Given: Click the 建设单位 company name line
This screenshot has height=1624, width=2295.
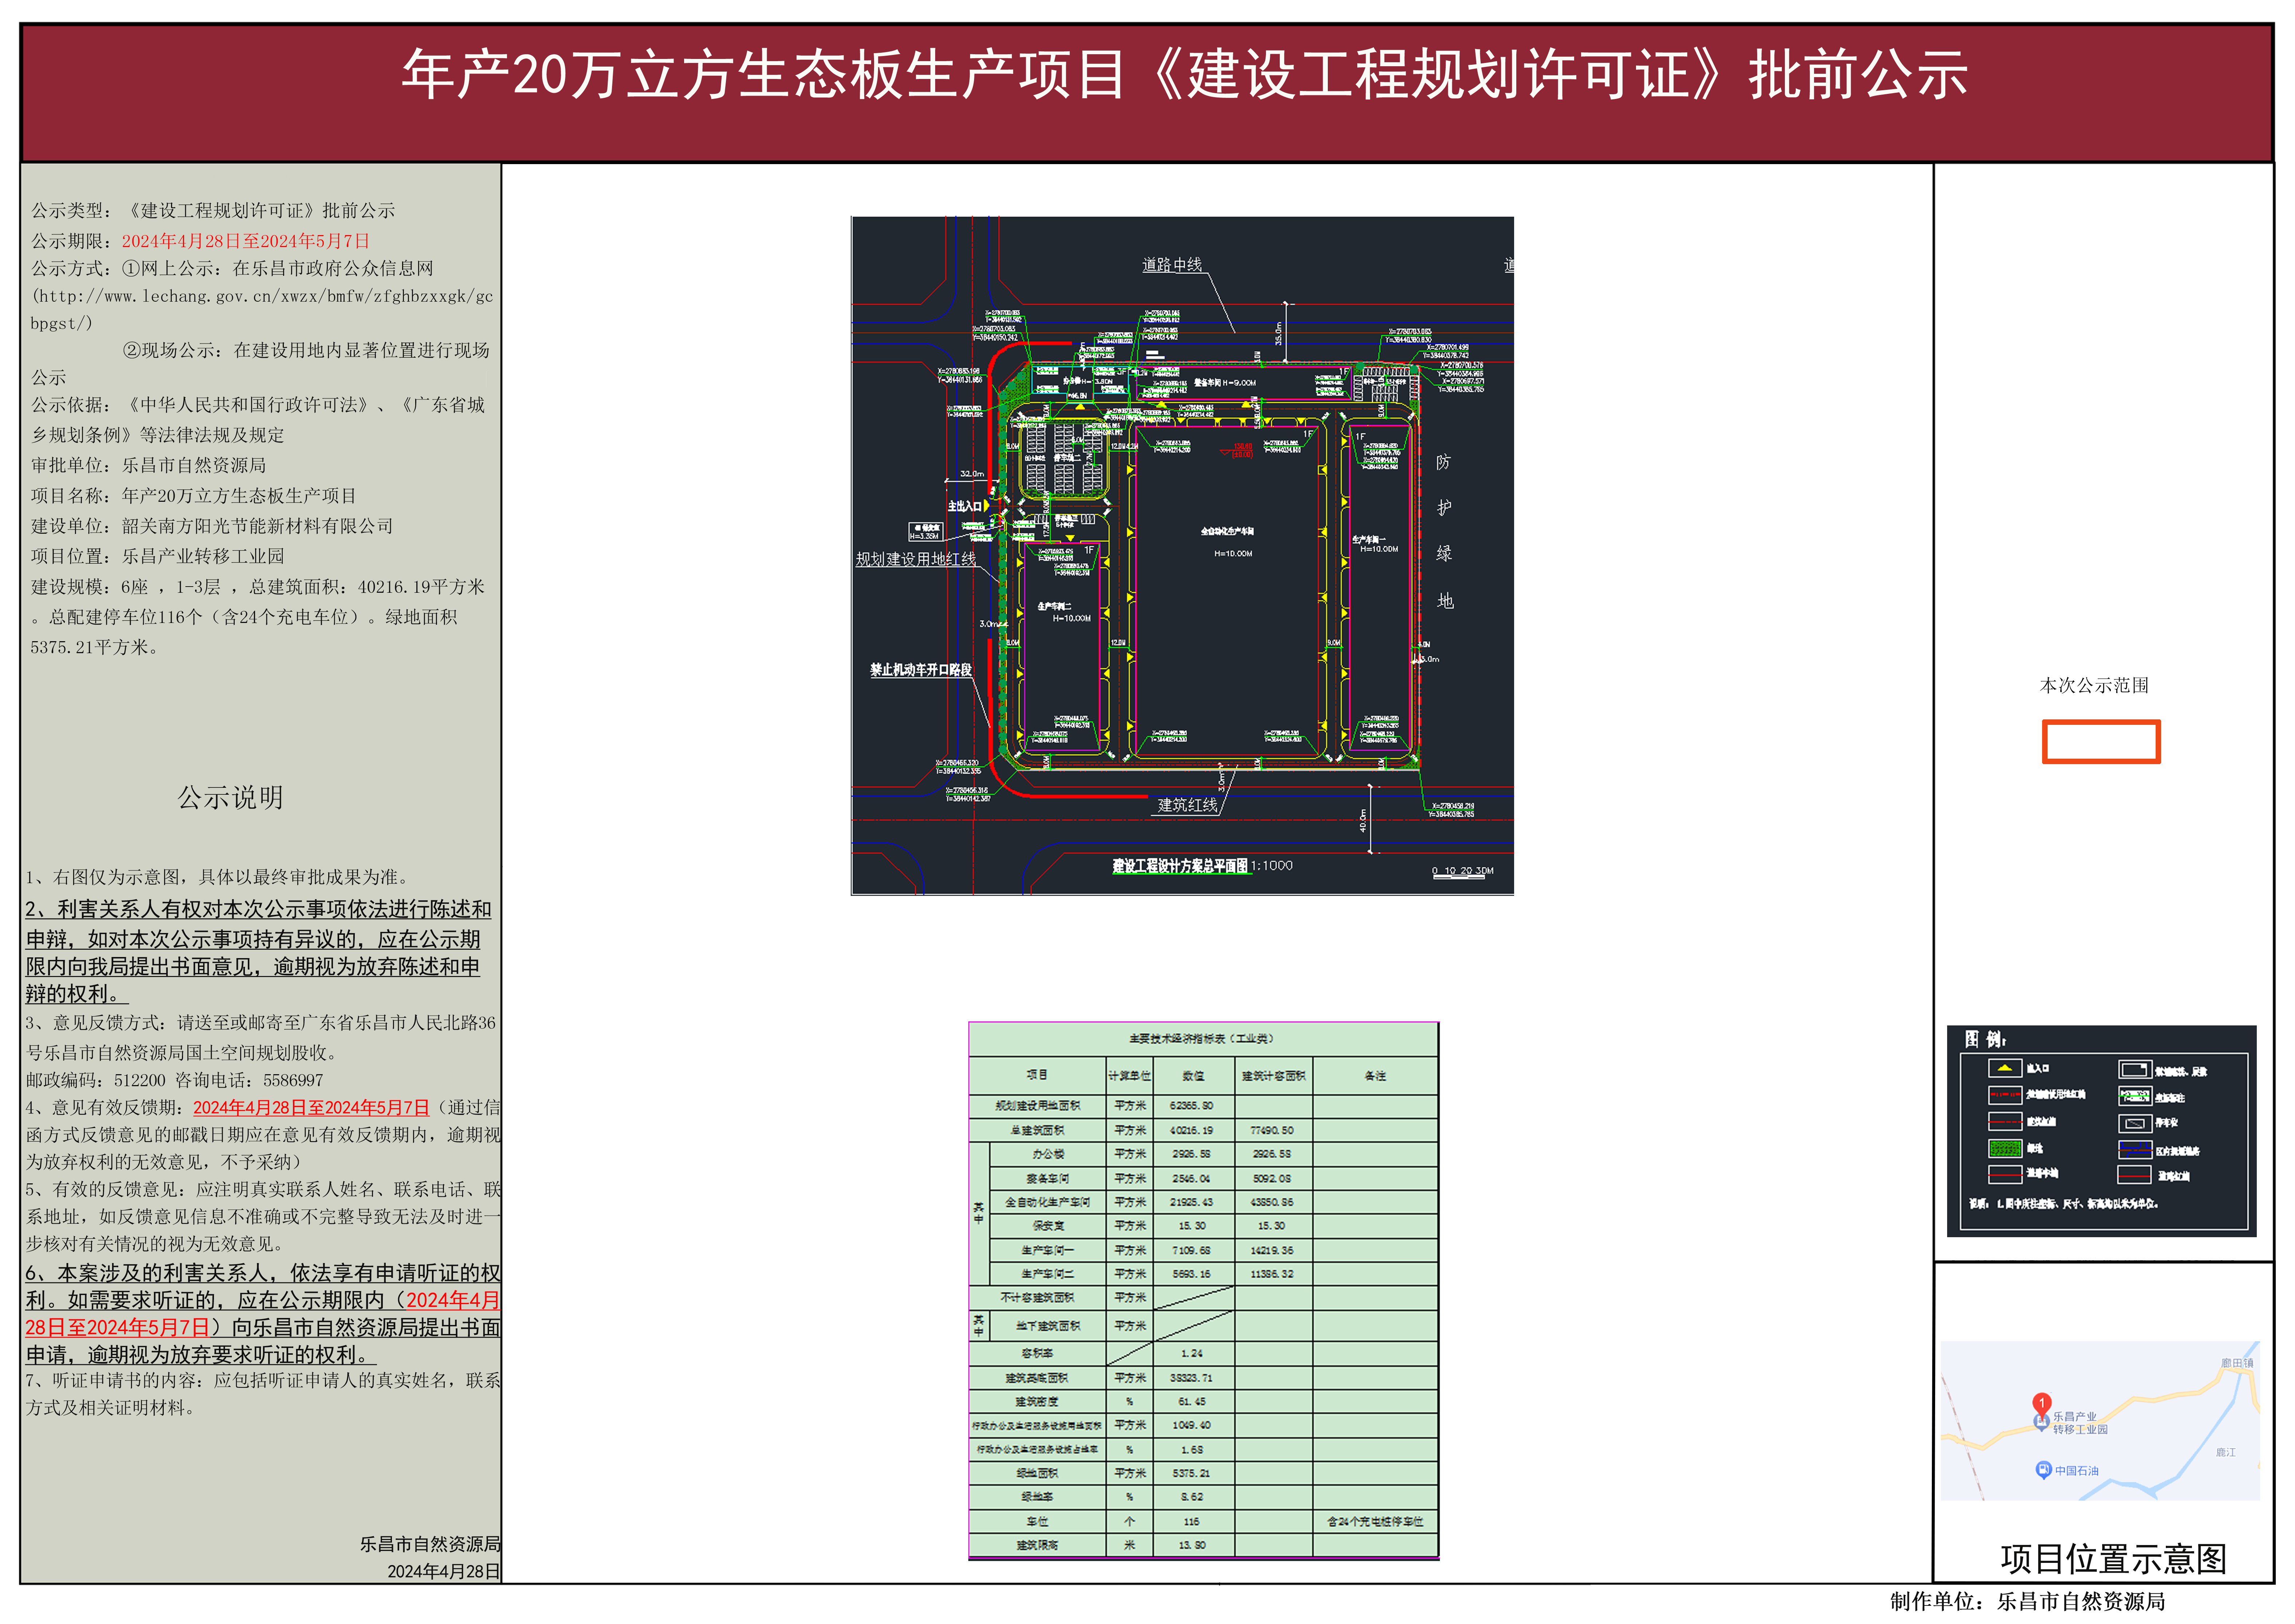Looking at the screenshot, I should click(x=212, y=526).
